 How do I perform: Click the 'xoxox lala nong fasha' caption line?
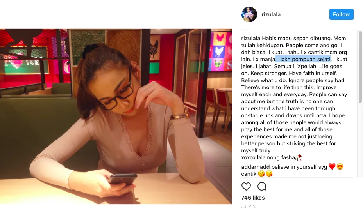[x=268, y=157]
